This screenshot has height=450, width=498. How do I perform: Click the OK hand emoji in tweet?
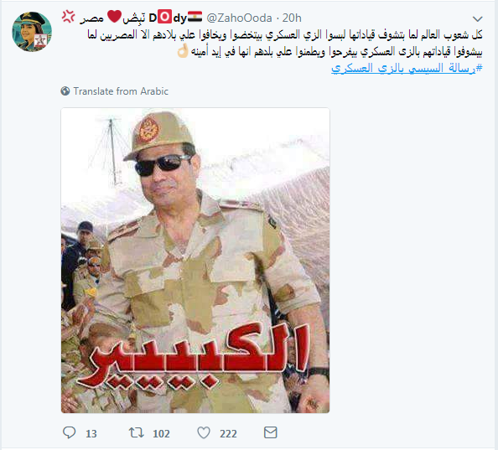[183, 51]
